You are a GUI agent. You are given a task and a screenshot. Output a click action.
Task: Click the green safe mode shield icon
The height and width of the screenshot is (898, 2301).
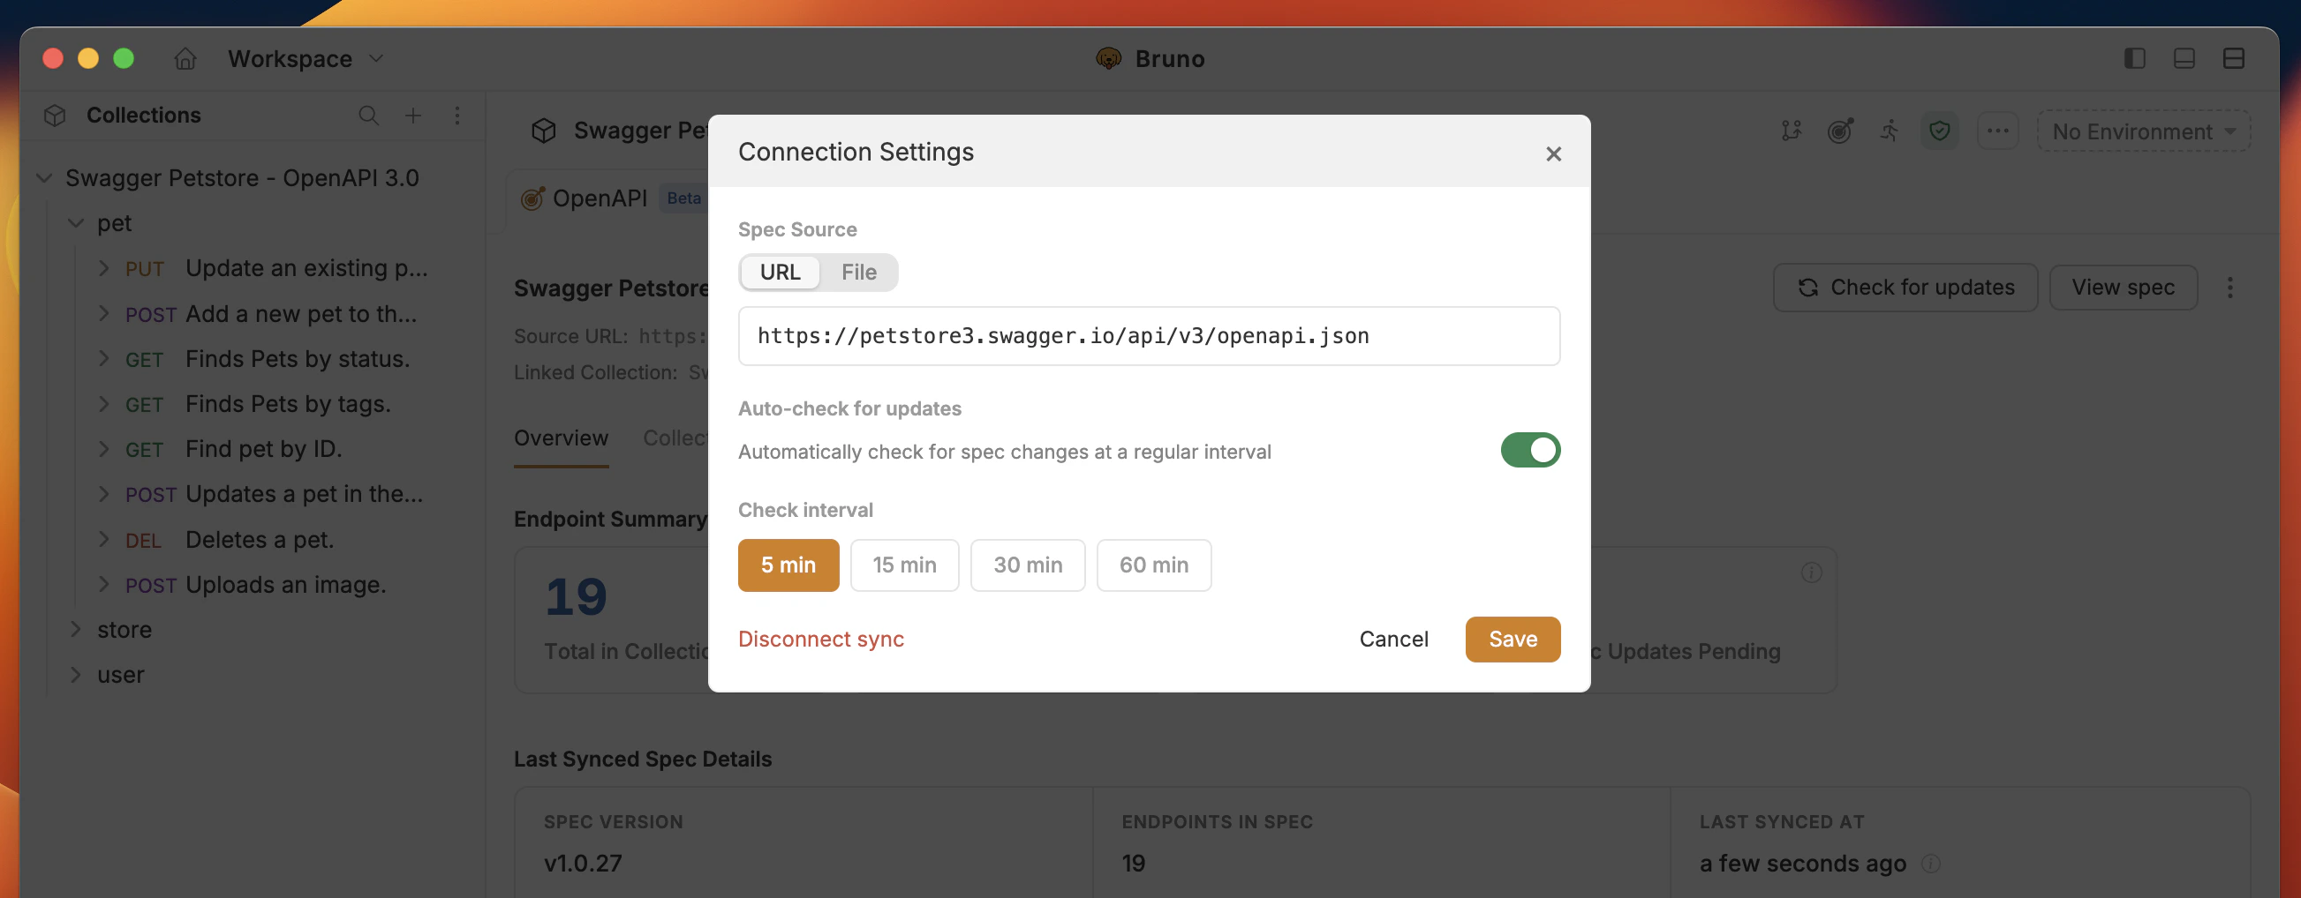1939,131
